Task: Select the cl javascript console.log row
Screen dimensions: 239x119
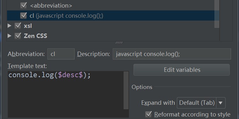Action: (113, 16)
